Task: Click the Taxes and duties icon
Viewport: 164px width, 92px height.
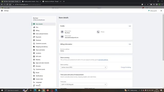Action: click(x=34, y=50)
